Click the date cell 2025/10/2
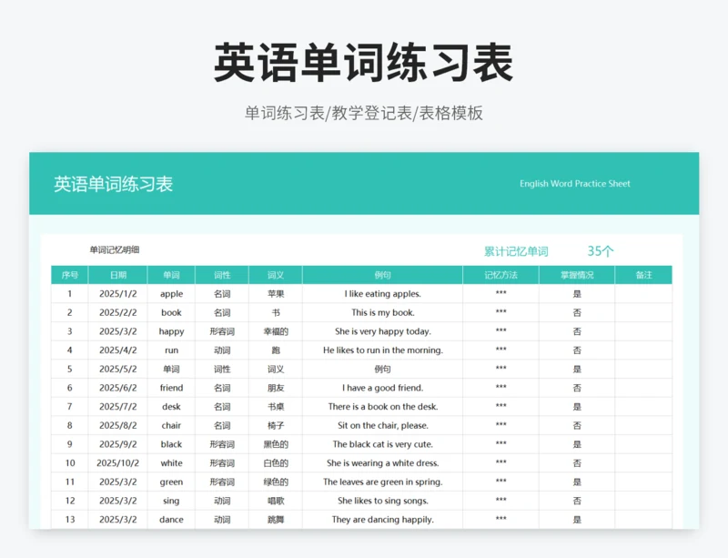728x558 pixels. pos(118,463)
